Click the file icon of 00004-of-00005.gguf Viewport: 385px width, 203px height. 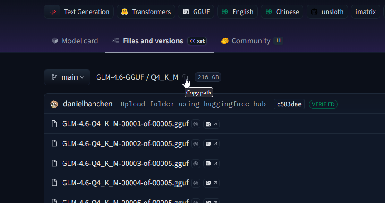(x=54, y=183)
